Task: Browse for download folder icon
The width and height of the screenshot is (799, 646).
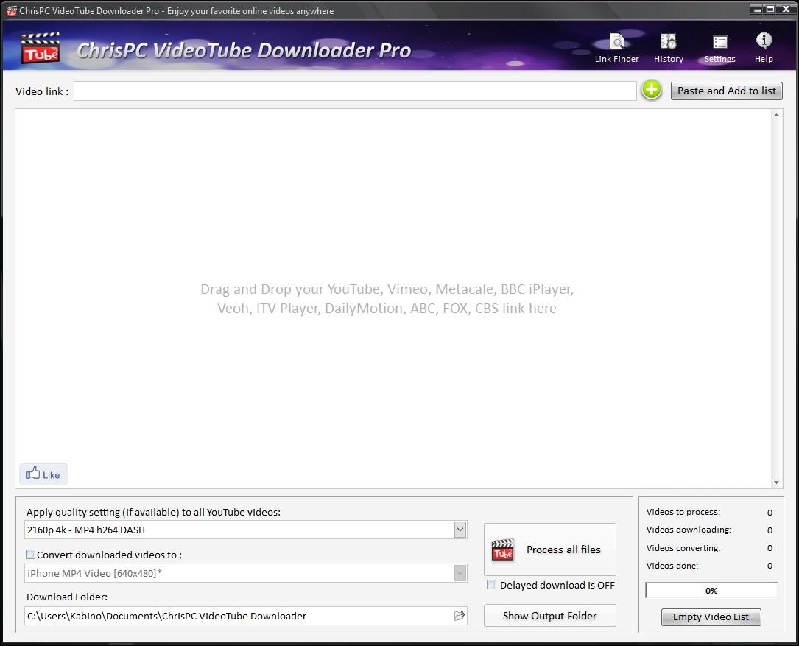Action: coord(459,615)
